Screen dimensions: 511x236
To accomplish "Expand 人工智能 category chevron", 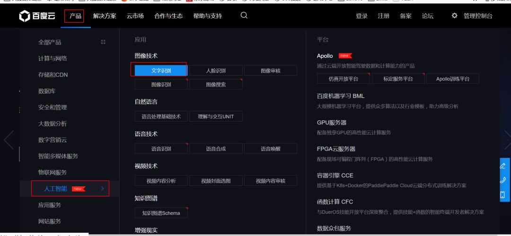I will (102, 188).
